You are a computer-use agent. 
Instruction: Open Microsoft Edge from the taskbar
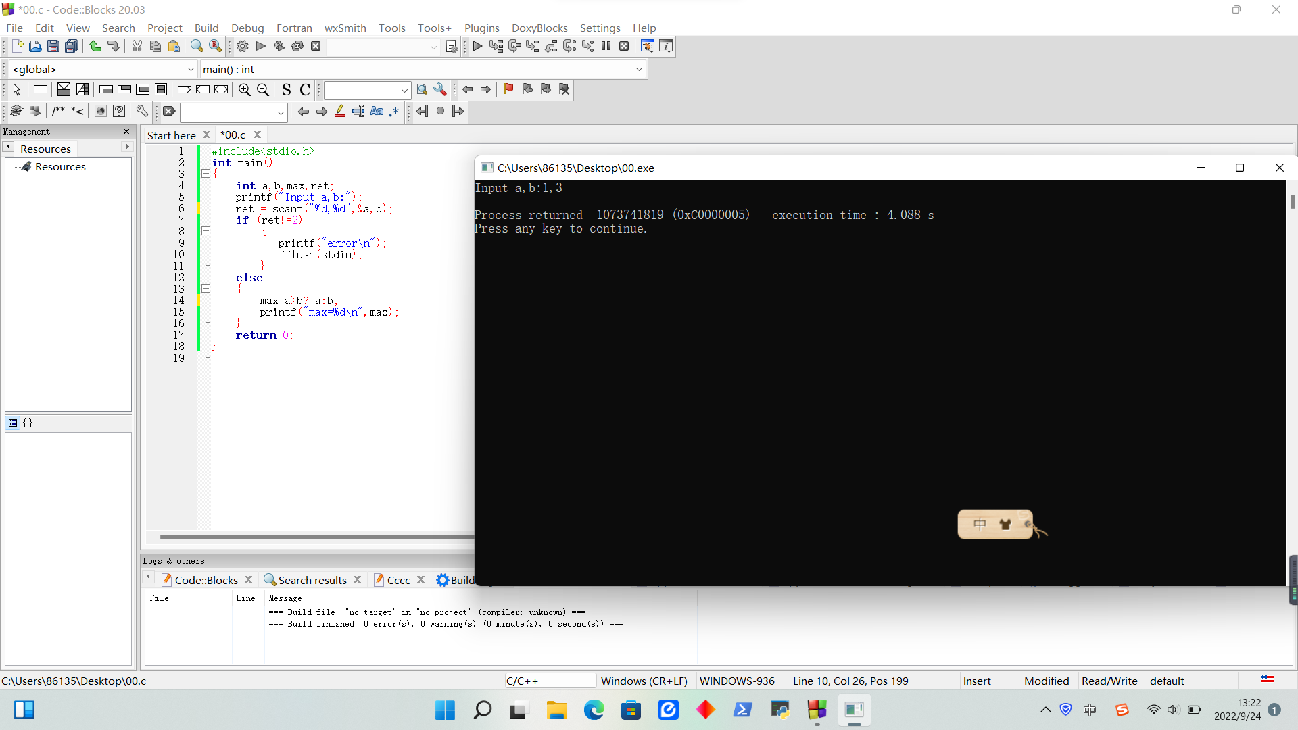click(x=594, y=710)
